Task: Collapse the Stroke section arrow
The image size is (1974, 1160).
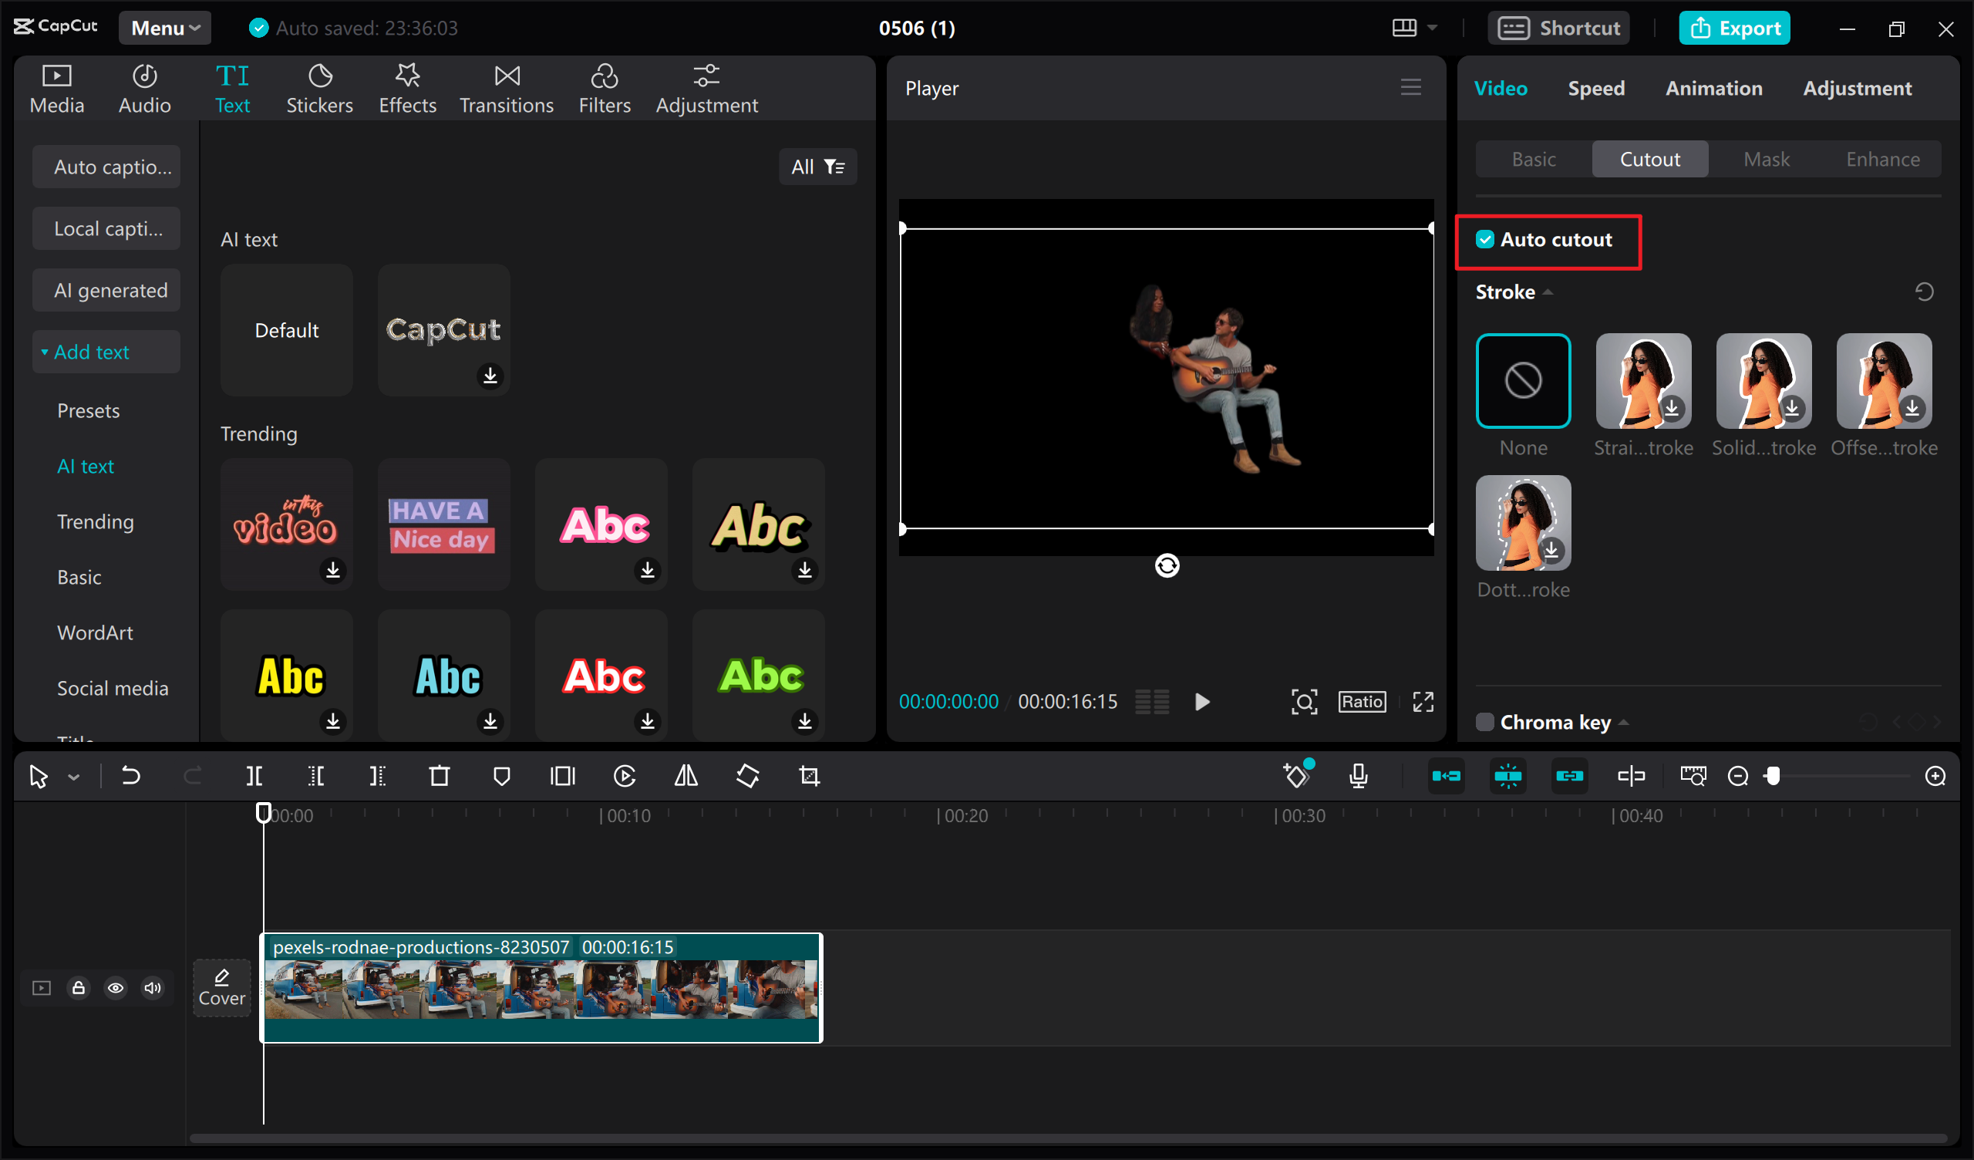Action: pos(1548,292)
